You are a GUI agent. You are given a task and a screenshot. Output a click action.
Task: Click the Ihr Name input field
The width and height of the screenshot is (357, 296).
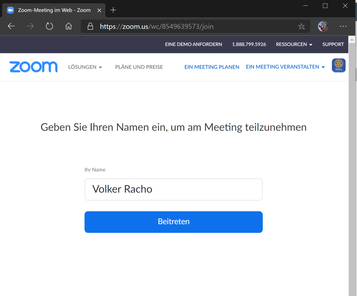pos(174,189)
